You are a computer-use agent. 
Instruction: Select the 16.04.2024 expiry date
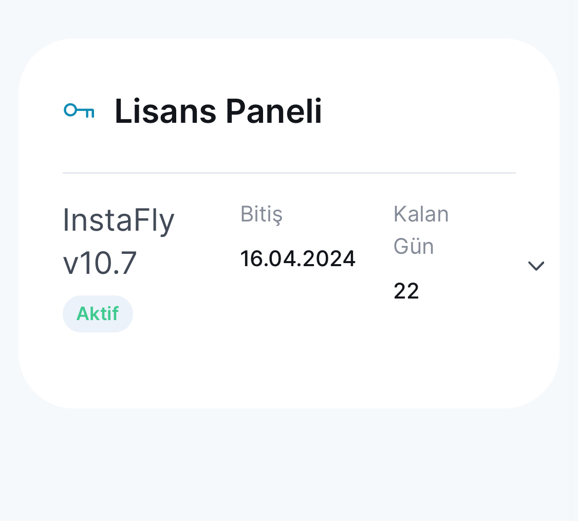click(298, 259)
